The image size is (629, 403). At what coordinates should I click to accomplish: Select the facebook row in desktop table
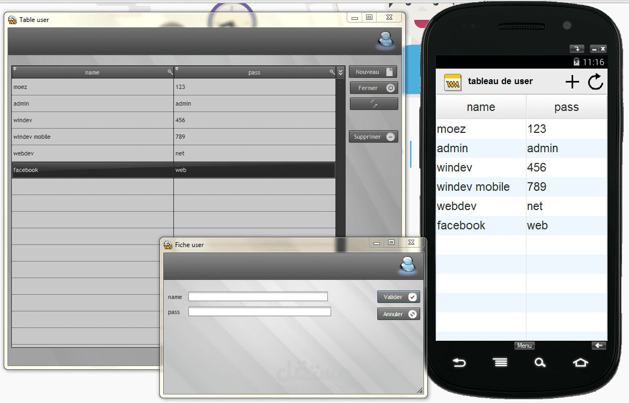click(173, 170)
